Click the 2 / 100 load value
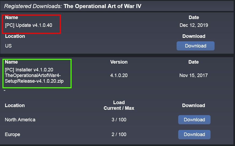The image size is (235, 146). point(119,134)
